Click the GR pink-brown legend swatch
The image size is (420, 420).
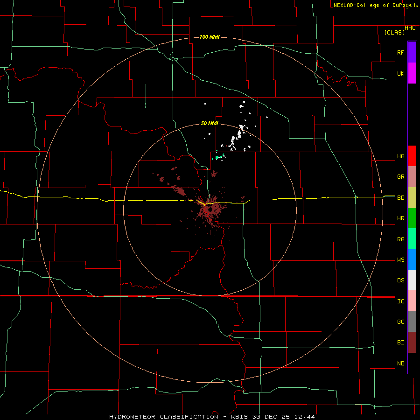coord(412,177)
